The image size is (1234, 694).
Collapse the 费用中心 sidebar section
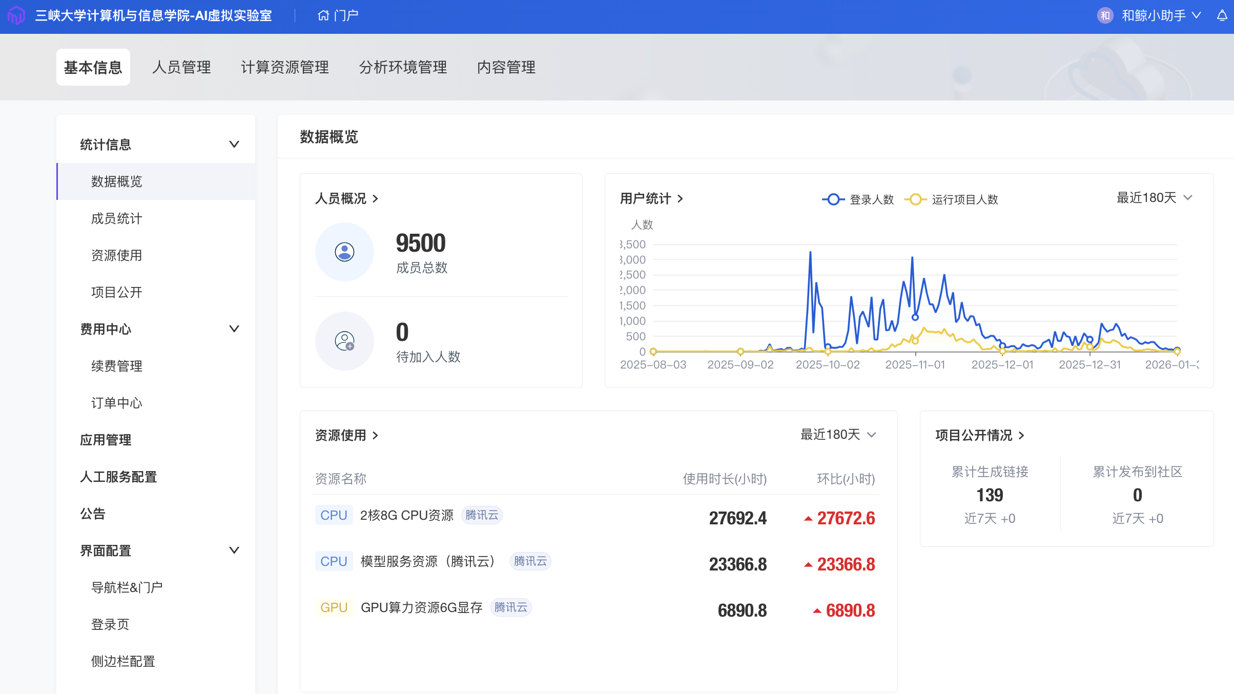(x=234, y=329)
